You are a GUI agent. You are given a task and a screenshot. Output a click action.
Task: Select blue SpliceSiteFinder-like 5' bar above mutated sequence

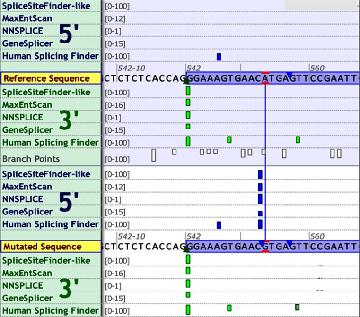coord(260,174)
